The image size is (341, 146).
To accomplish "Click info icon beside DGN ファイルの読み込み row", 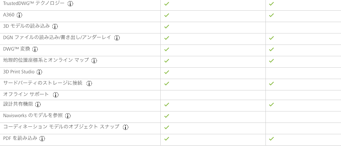I will click(117, 38).
